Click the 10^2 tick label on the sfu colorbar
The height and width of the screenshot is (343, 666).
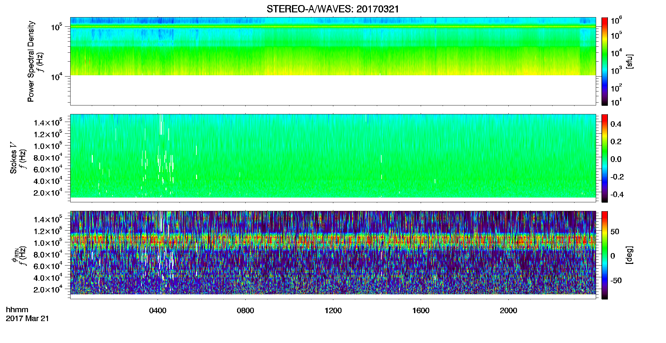click(616, 88)
